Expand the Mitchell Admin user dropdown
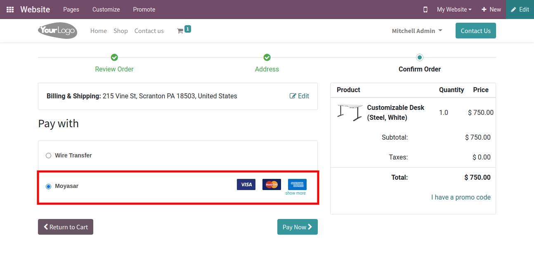Screen dimensions: 534x276 click(x=417, y=31)
